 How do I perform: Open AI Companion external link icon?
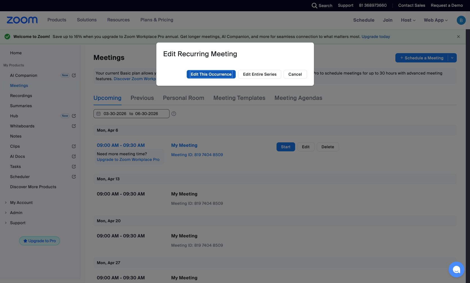click(74, 75)
